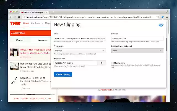
Task: Click the article hero image
Action: point(112,99)
